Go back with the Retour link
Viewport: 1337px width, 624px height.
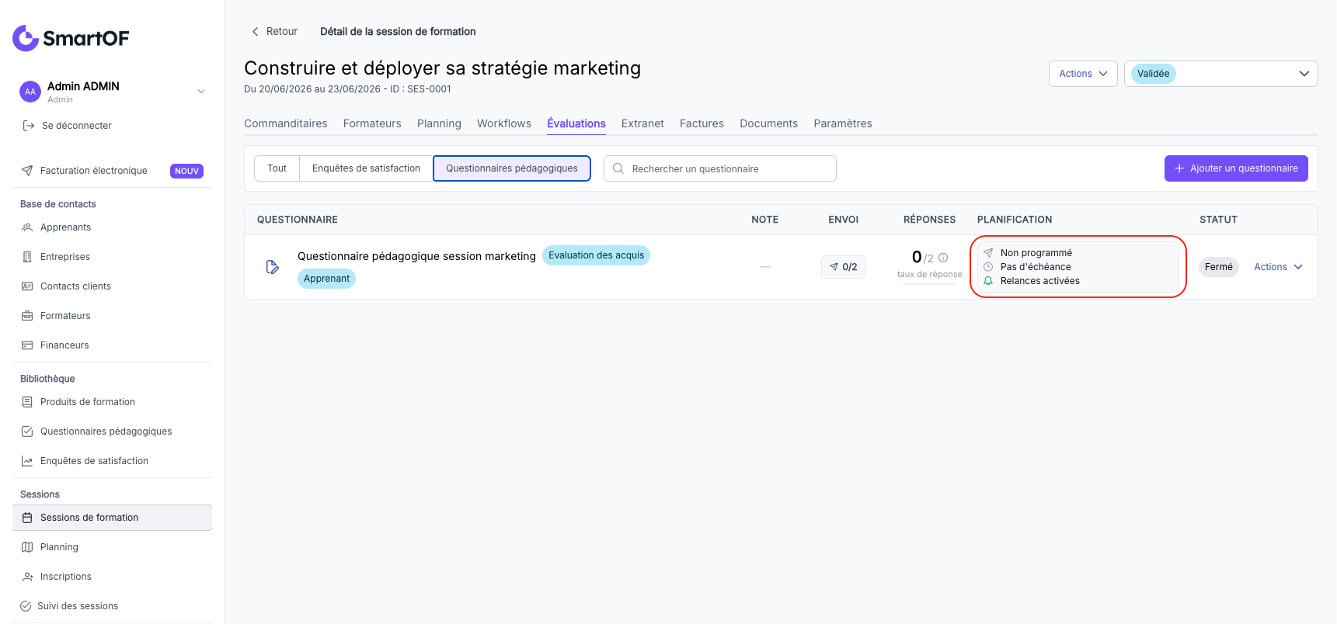[x=274, y=32]
